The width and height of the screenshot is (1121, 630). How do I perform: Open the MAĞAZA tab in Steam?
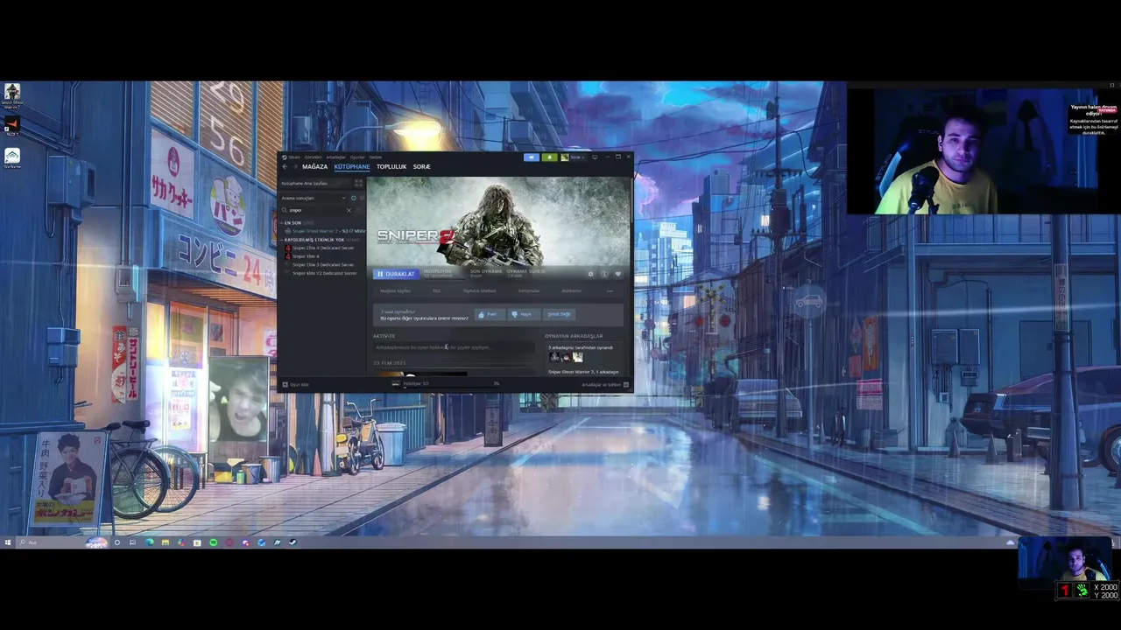coord(314,166)
